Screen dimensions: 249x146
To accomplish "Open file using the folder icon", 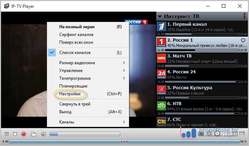I will [34, 134].
